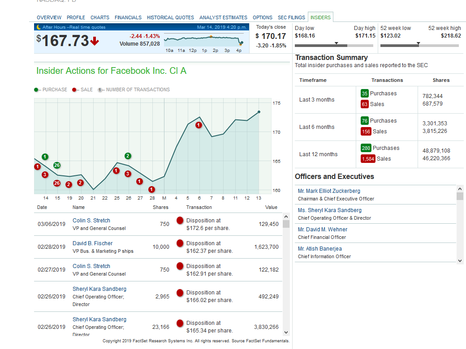Click the day low-high range bar

coord(335,45)
